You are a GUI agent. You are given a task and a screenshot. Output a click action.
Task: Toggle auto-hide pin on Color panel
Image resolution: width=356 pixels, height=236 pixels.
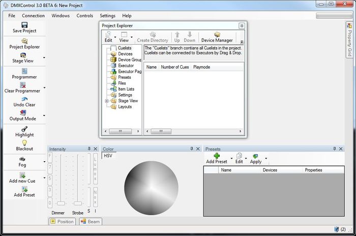(x=192, y=149)
